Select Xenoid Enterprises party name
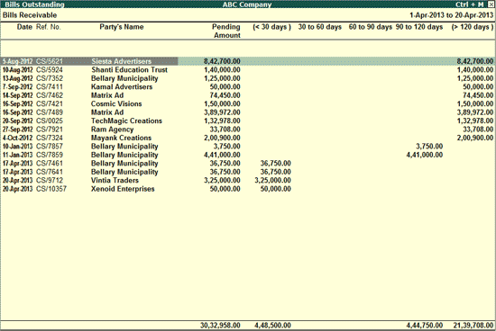Viewport: 496px width, 331px height. [x=123, y=189]
